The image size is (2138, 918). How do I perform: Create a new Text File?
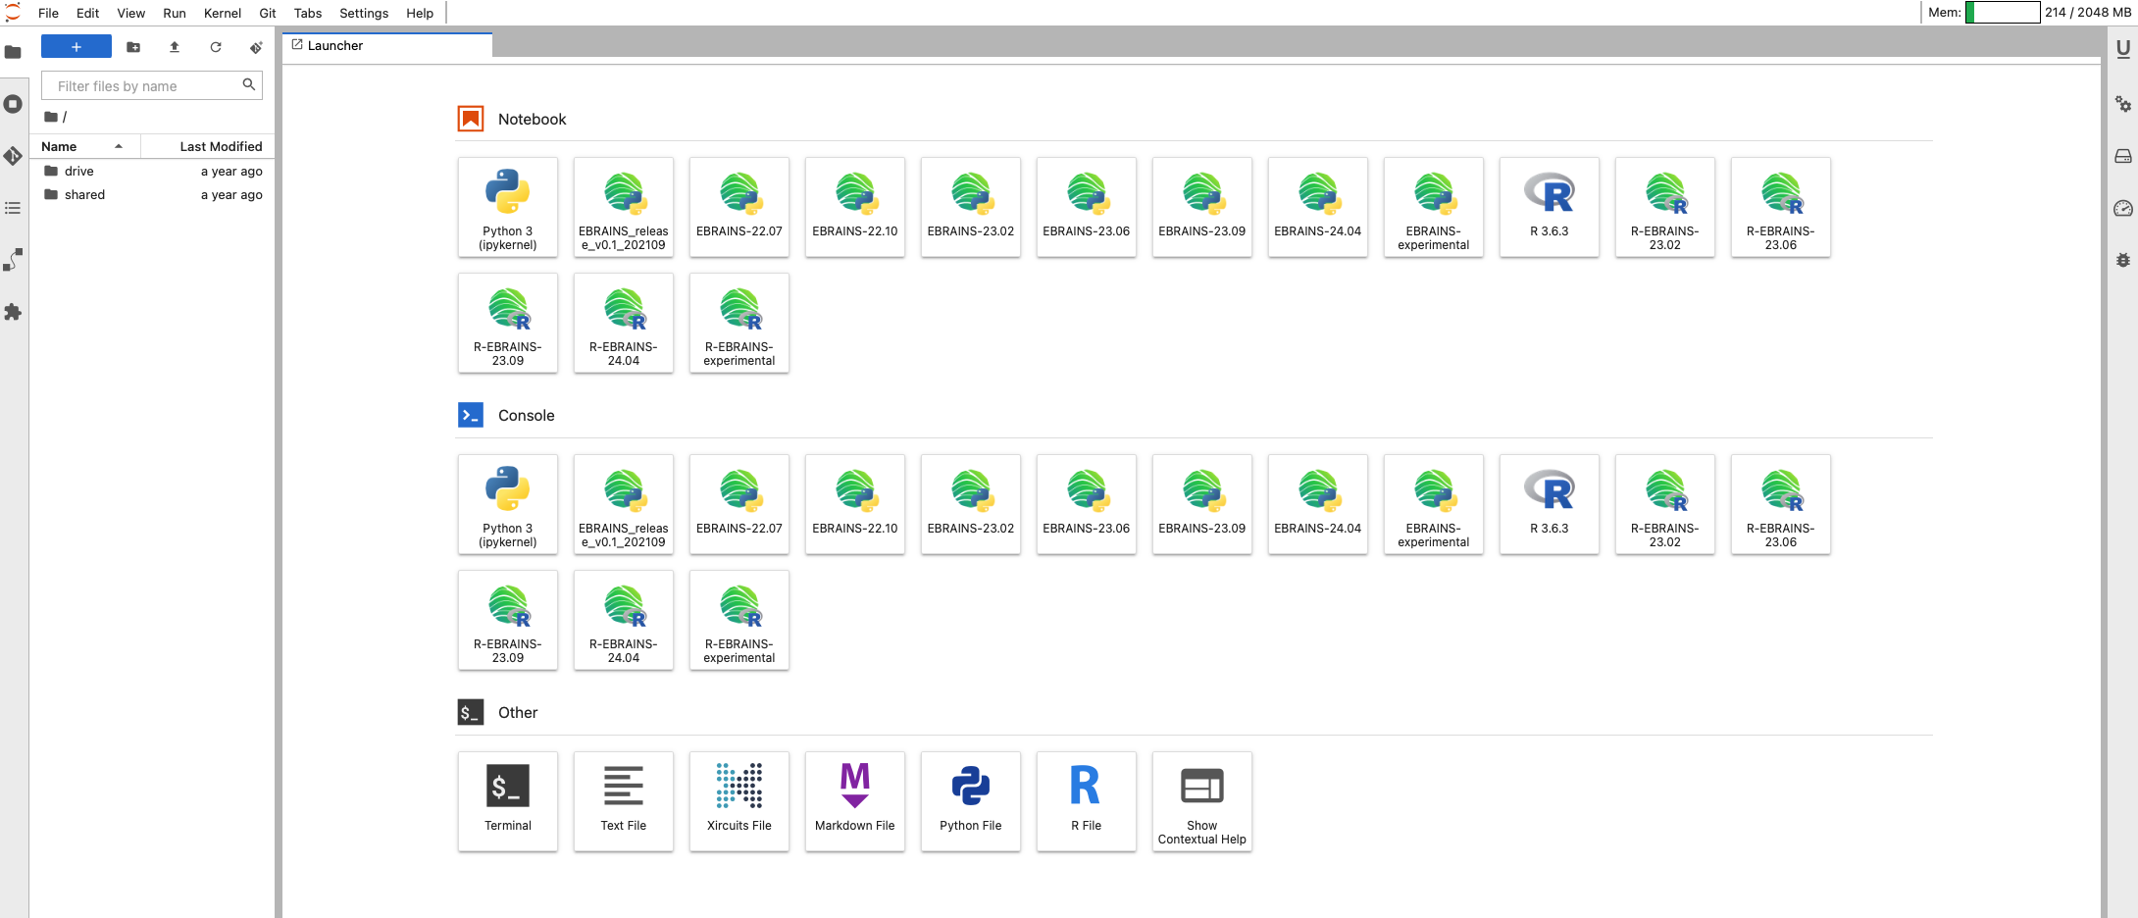624,801
